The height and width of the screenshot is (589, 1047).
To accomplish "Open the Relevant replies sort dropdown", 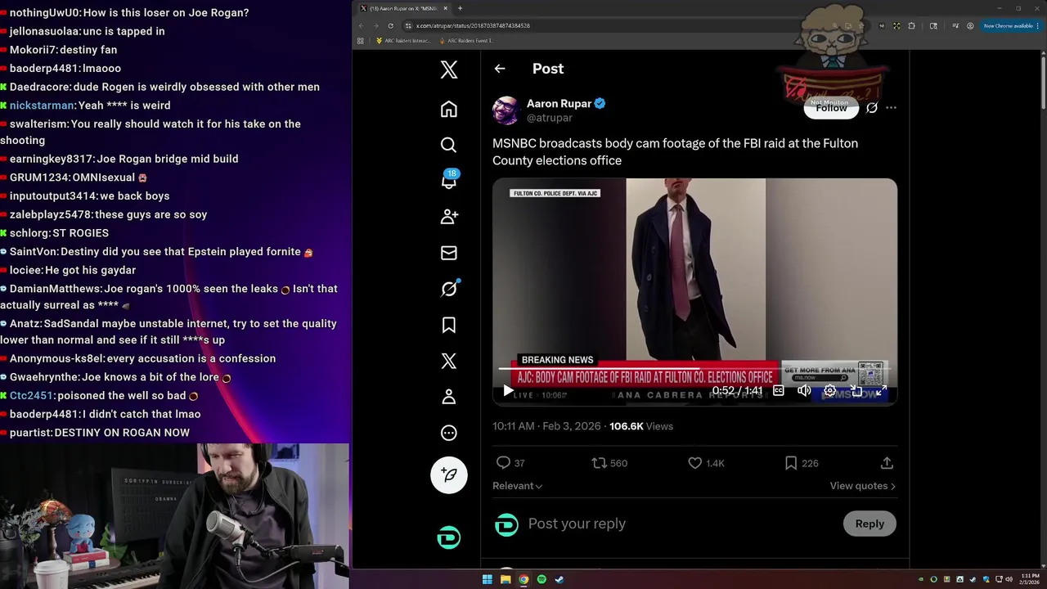I will [517, 486].
